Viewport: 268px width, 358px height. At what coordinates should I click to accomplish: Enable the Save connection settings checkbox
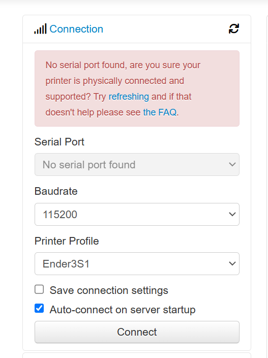click(x=39, y=289)
